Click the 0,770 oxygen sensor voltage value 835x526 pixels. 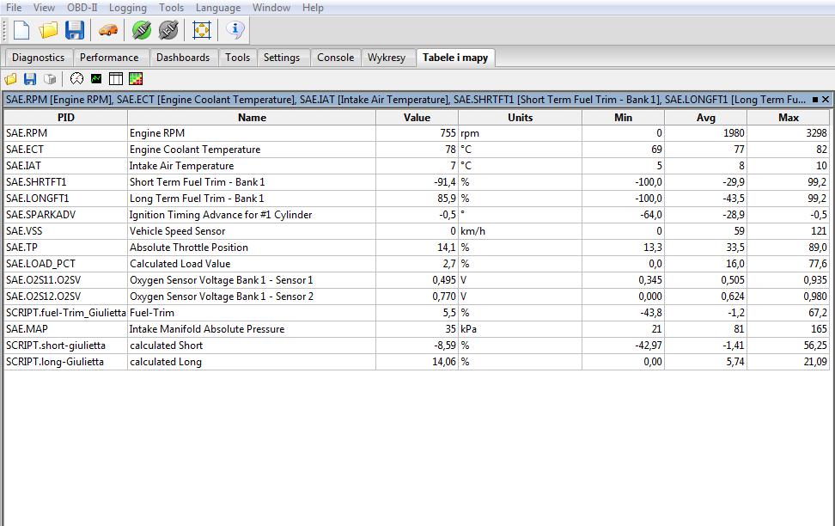point(417,297)
